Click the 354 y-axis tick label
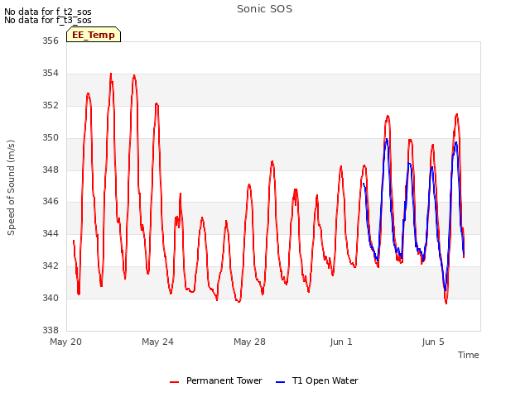This screenshot has height=397, width=530. 51,74
